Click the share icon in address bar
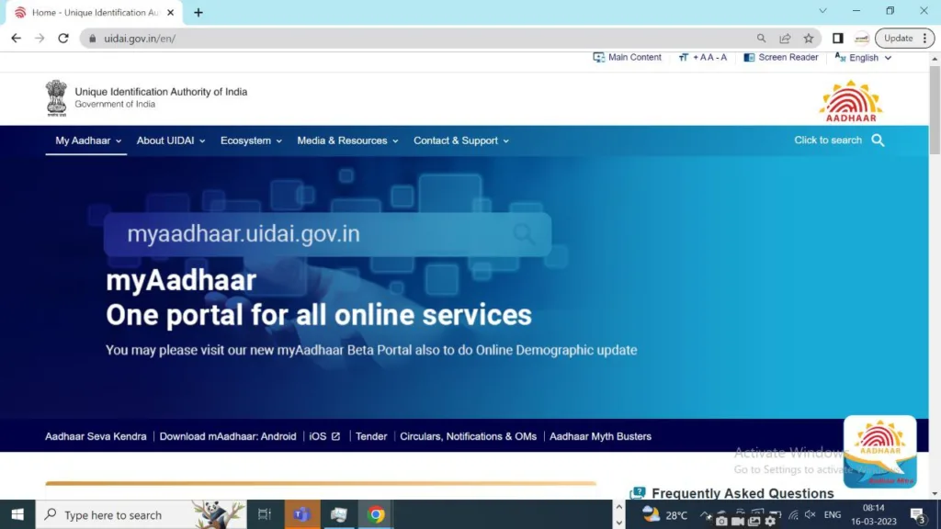 785,39
